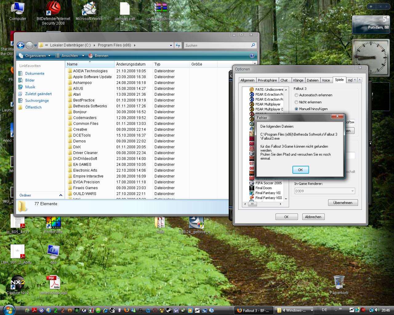Screen dimensions: 394x315
Task: Select the Capture NX 2 shortcut
Action: click(x=18, y=285)
